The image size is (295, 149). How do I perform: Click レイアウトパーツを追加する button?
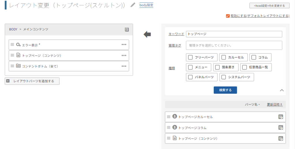pos(32,81)
